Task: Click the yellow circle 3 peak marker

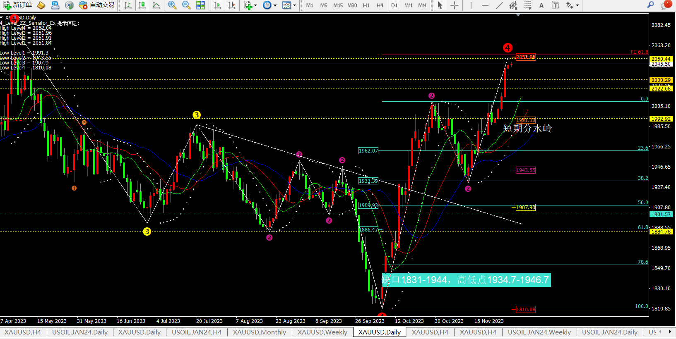Action: coord(197,115)
